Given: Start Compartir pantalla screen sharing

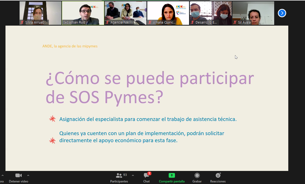Looking at the screenshot, I should (172, 178).
